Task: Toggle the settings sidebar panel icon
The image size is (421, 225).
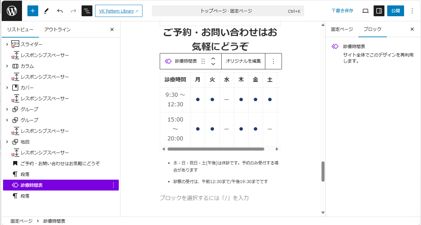Action: [x=379, y=11]
